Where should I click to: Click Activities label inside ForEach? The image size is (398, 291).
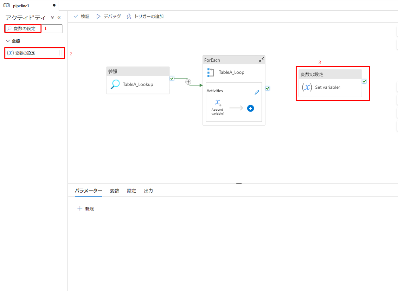tap(215, 91)
